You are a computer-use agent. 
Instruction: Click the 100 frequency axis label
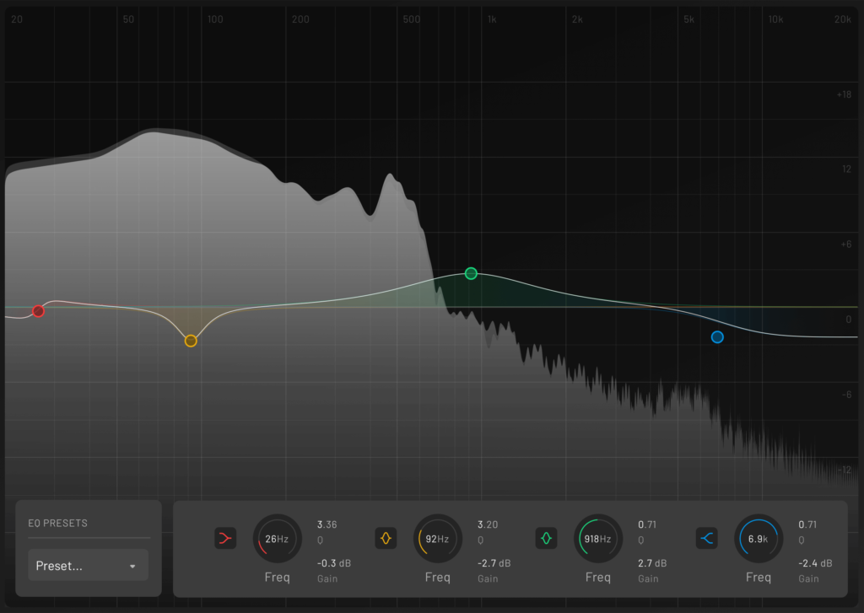click(215, 19)
